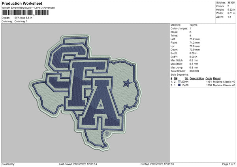Click the registered trademark symbol on the design
The width and height of the screenshot is (237, 167).
[107, 134]
